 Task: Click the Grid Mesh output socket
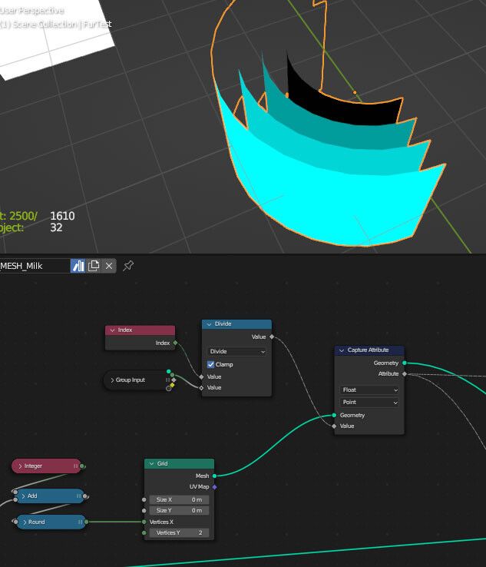tap(215, 476)
